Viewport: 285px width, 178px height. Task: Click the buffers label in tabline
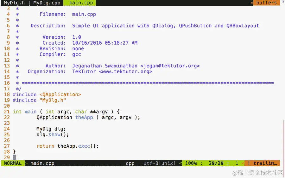coord(266,3)
